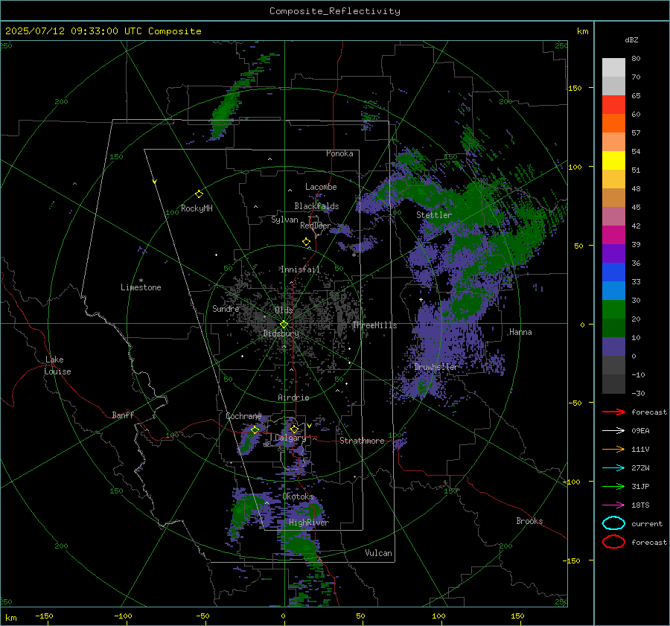
Task: Select the dark gray -10 to -30 swatch
Action: coord(613,384)
